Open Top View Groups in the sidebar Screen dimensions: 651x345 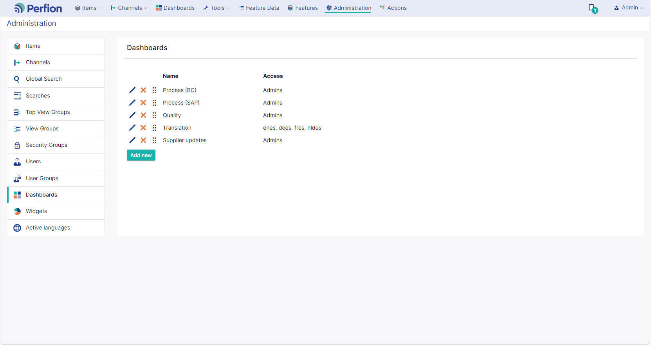pyautogui.click(x=56, y=112)
